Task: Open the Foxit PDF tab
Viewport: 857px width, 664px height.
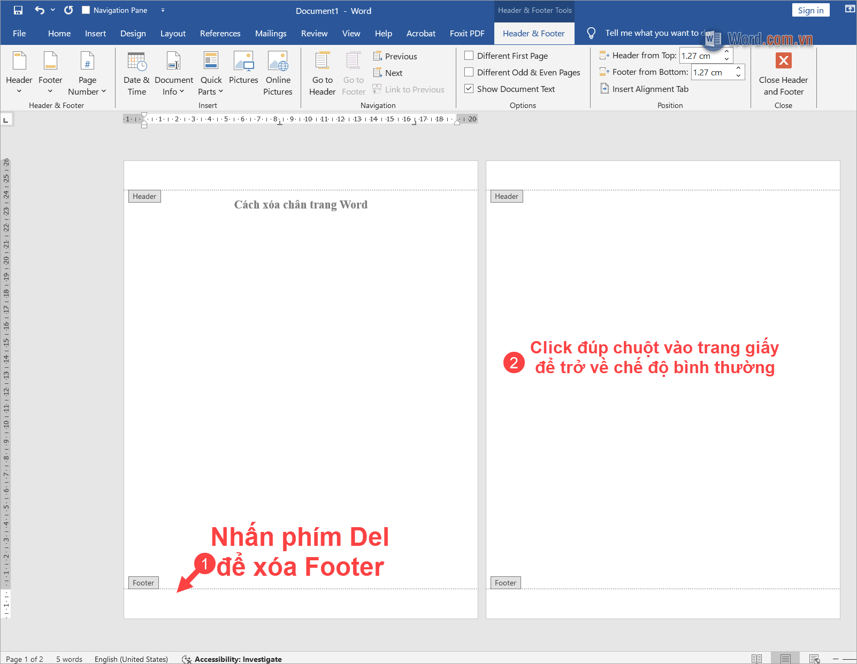Action: 467,33
